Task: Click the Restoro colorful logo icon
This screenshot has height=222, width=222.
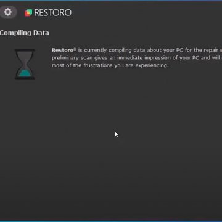Action: pos(28,13)
